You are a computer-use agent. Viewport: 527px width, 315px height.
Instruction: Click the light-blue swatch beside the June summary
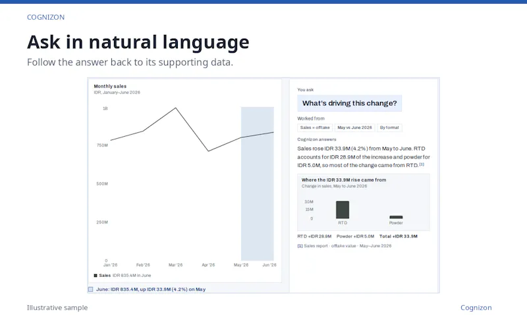(90, 289)
